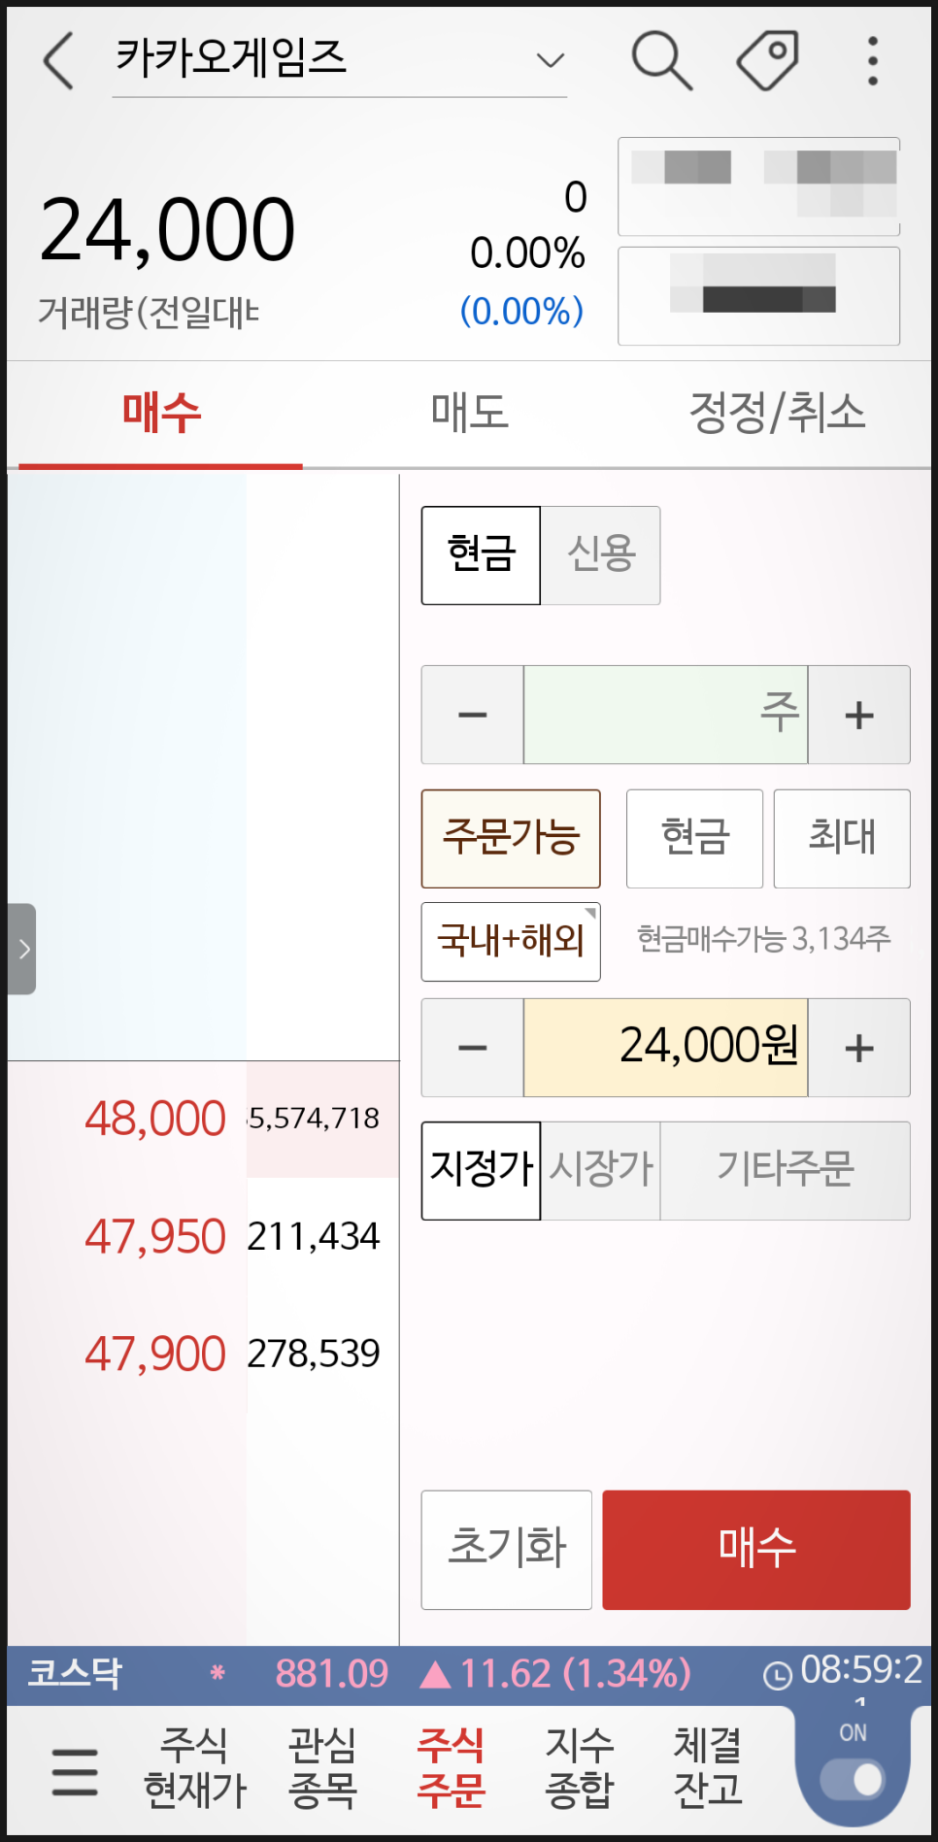The width and height of the screenshot is (938, 1842).
Task: Select 지정가 order type
Action: [x=481, y=1170]
